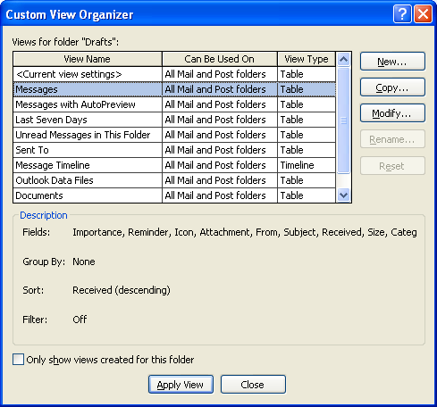437x407 pixels.
Task: Click the Help question mark icon
Action: click(x=402, y=13)
